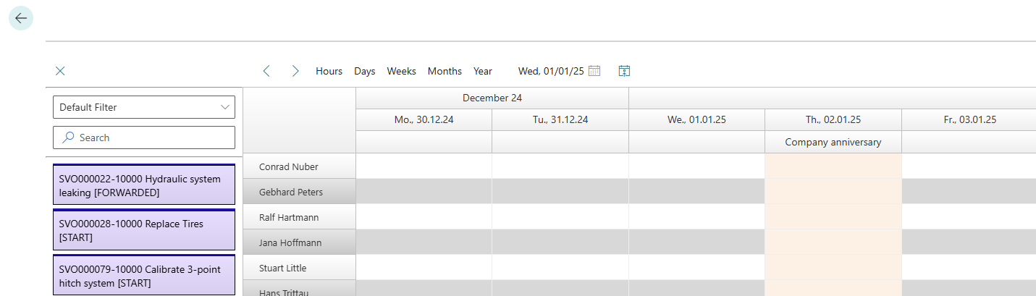This screenshot has width=1036, height=296.
Task: Open the date picker calendar icon
Action: click(x=594, y=71)
